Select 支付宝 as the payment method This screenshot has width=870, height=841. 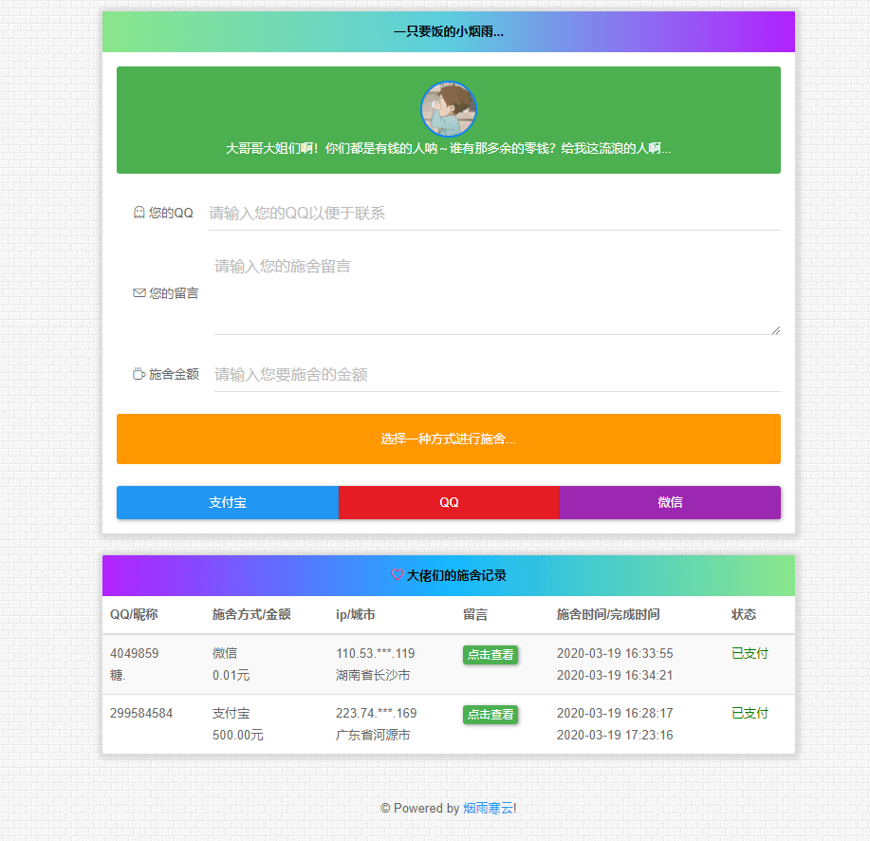(227, 502)
